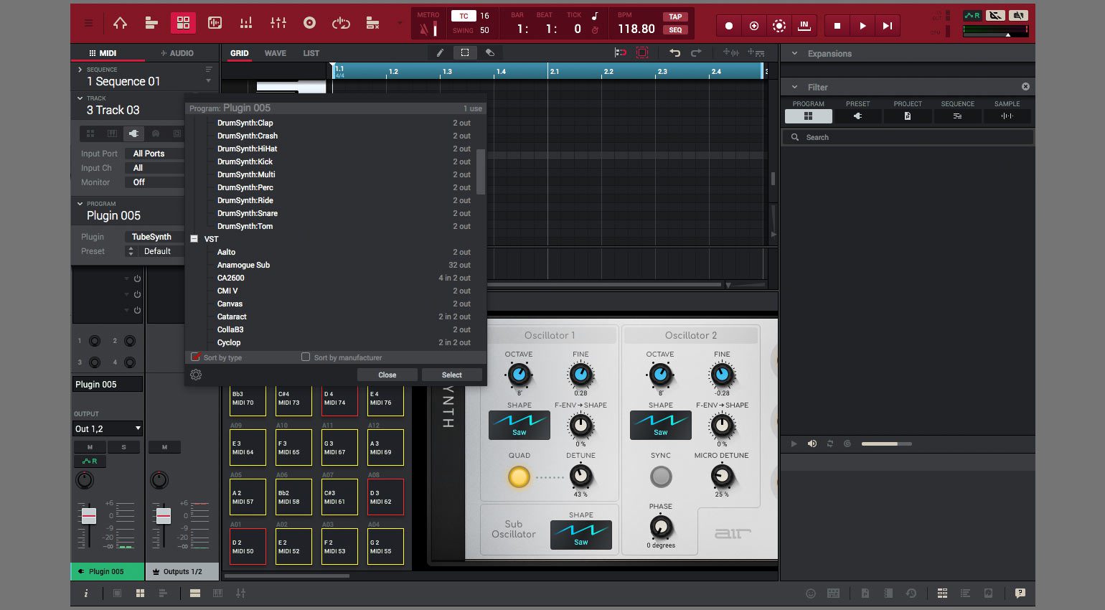Viewport: 1105px width, 610px height.
Task: Click the Home icon in top toolbar
Action: [x=120, y=24]
